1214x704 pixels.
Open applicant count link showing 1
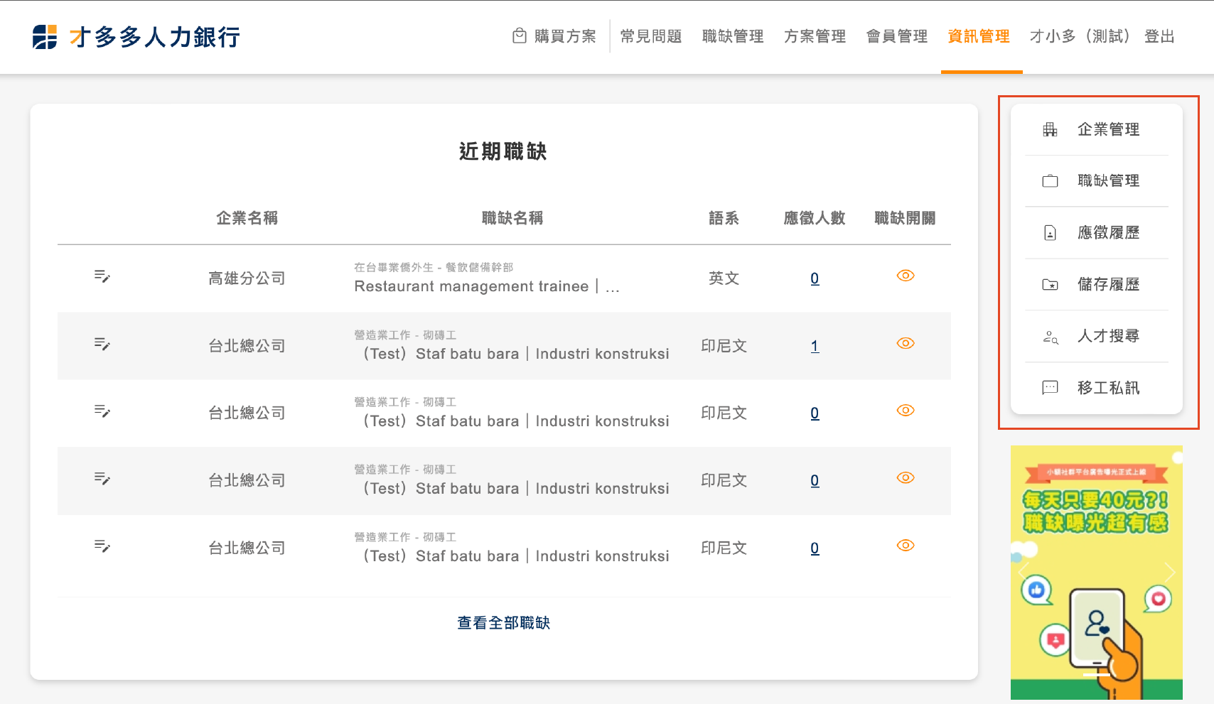point(815,346)
